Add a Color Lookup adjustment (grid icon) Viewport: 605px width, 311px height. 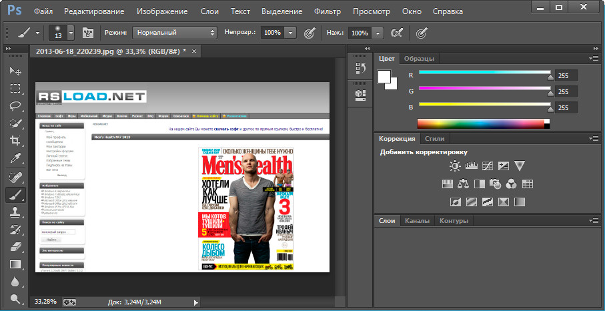pyautogui.click(x=528, y=184)
